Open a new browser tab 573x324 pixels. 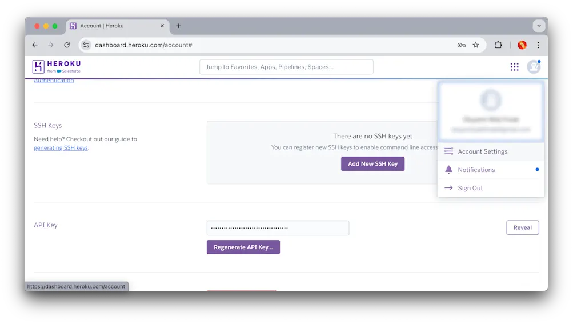coord(178,26)
